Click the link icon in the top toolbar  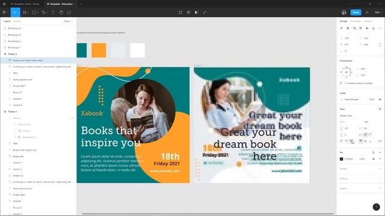tap(205, 12)
